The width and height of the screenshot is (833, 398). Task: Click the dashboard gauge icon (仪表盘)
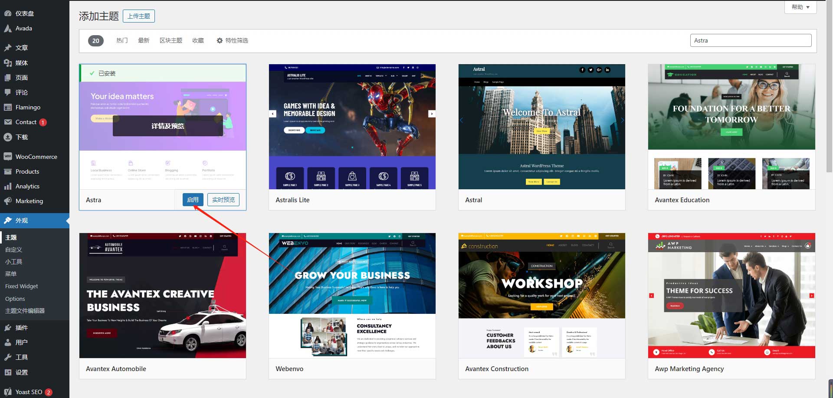tap(8, 13)
